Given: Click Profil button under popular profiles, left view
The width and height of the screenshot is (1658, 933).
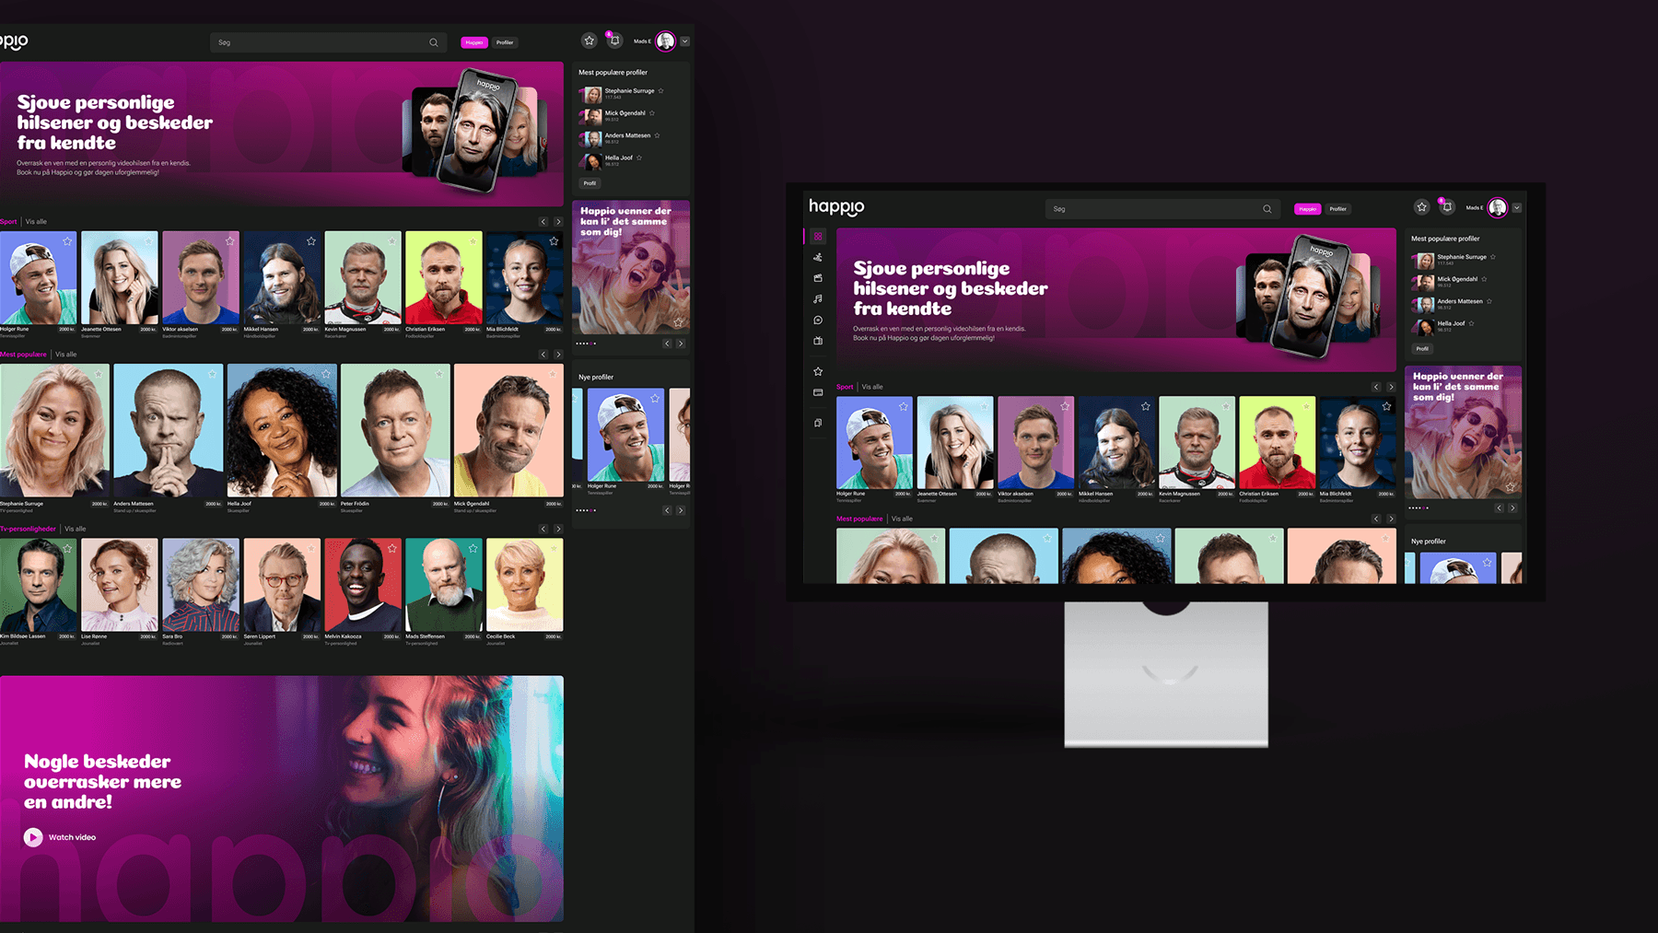Looking at the screenshot, I should pos(590,183).
